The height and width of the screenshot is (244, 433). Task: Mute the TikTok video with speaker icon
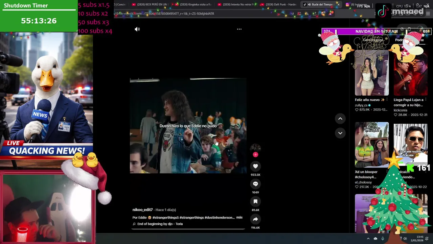coord(137,29)
